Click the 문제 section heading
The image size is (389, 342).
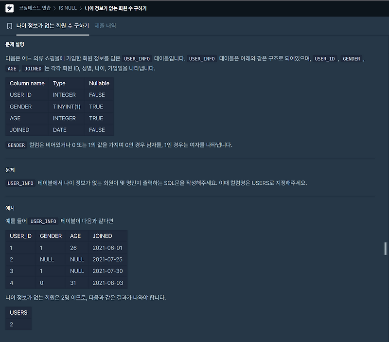click(10, 170)
